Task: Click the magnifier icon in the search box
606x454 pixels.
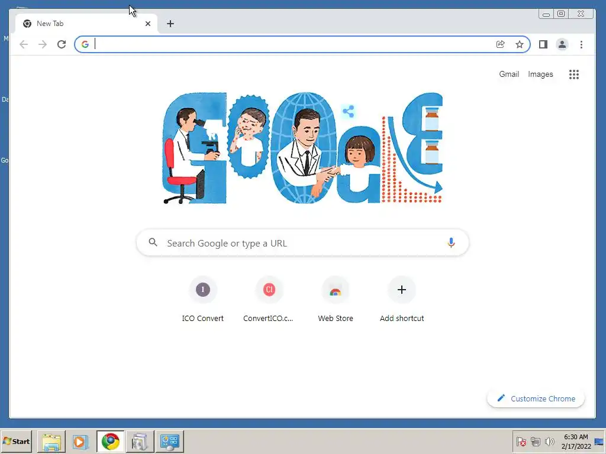Action: [x=153, y=242]
